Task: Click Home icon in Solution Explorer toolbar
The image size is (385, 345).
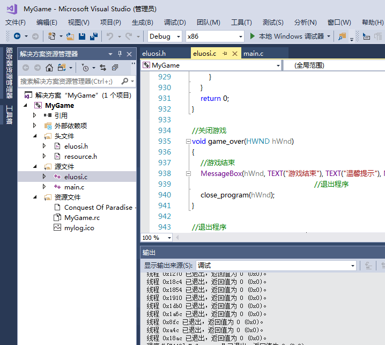Action: tap(49, 68)
